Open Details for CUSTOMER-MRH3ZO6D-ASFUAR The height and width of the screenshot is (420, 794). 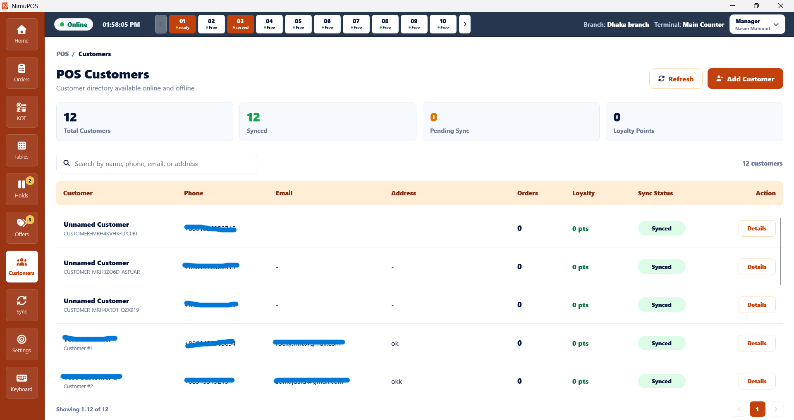757,267
